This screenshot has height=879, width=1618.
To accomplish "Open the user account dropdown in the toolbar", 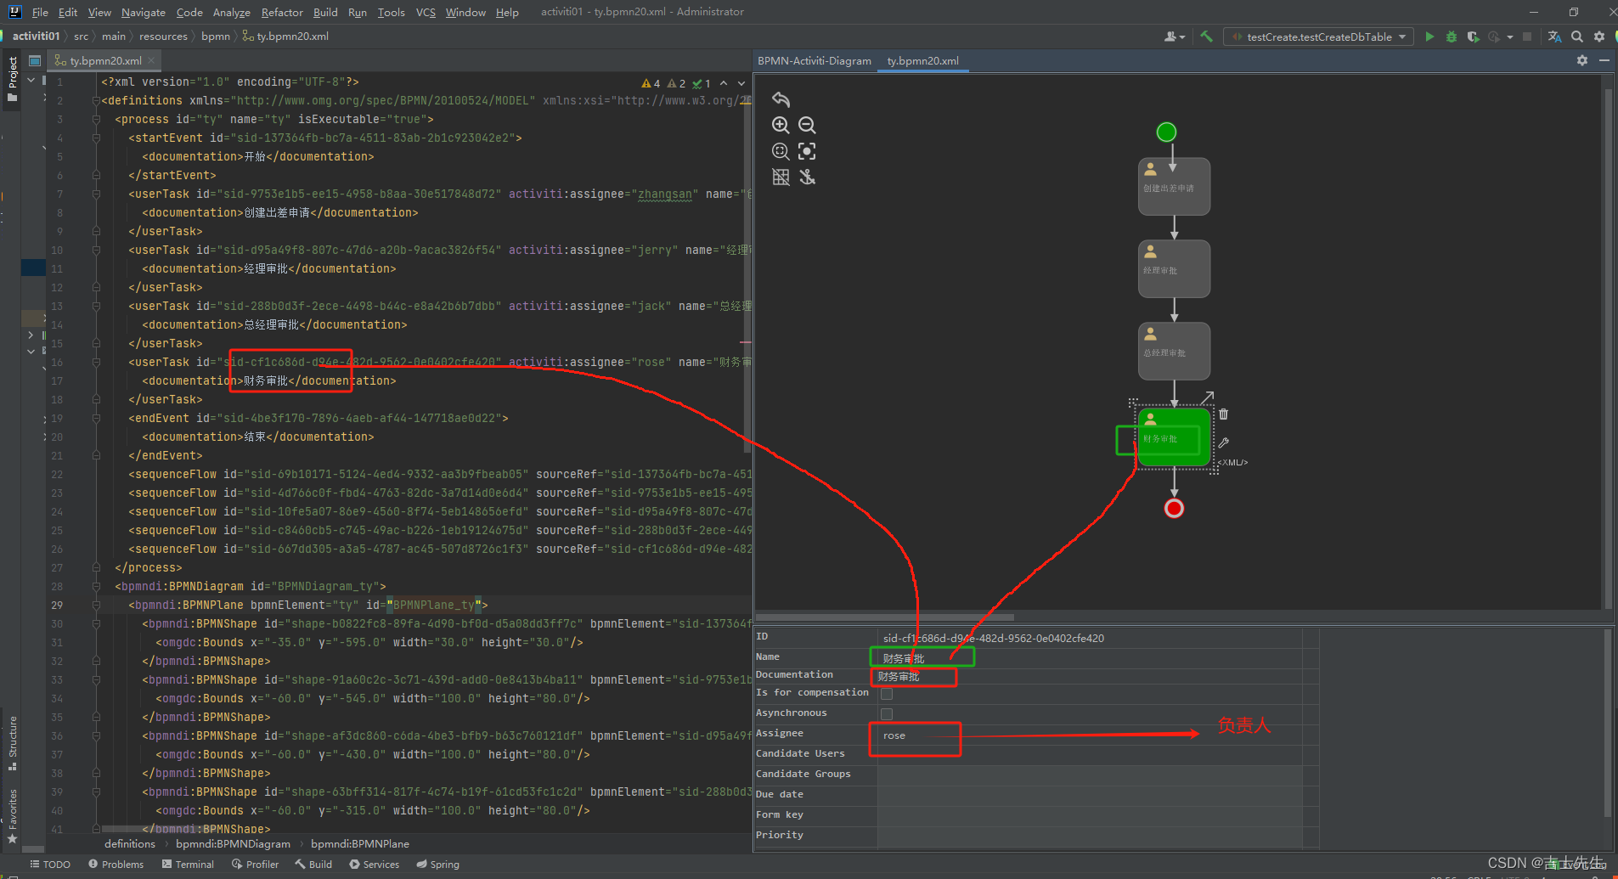I will [x=1175, y=37].
